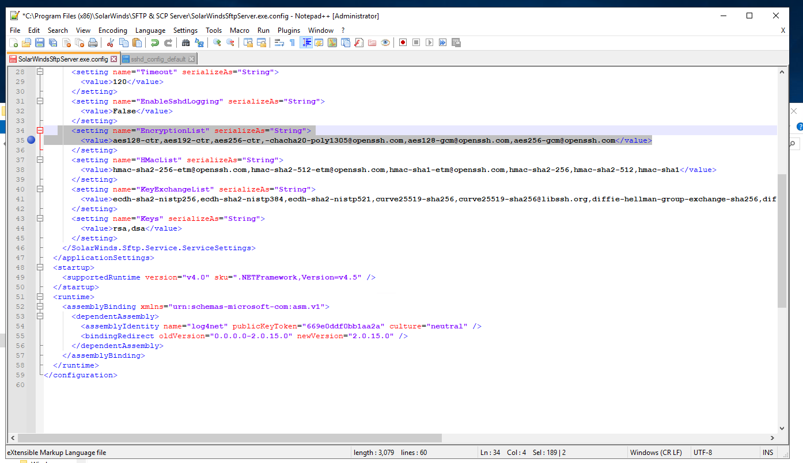Open the File menu
The image size is (803, 463).
pos(15,30)
